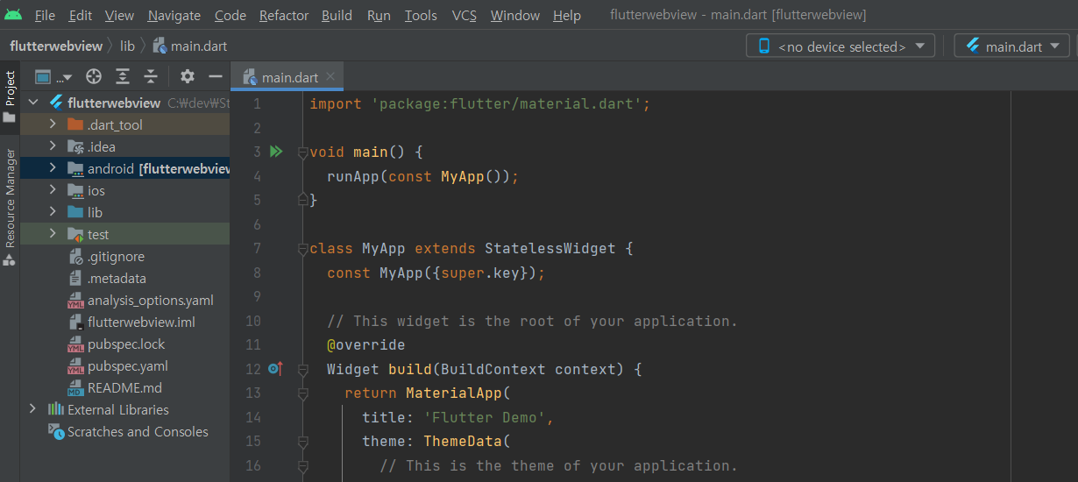Open main.dart run configuration dropdown
The height and width of the screenshot is (482, 1078).
[1012, 46]
